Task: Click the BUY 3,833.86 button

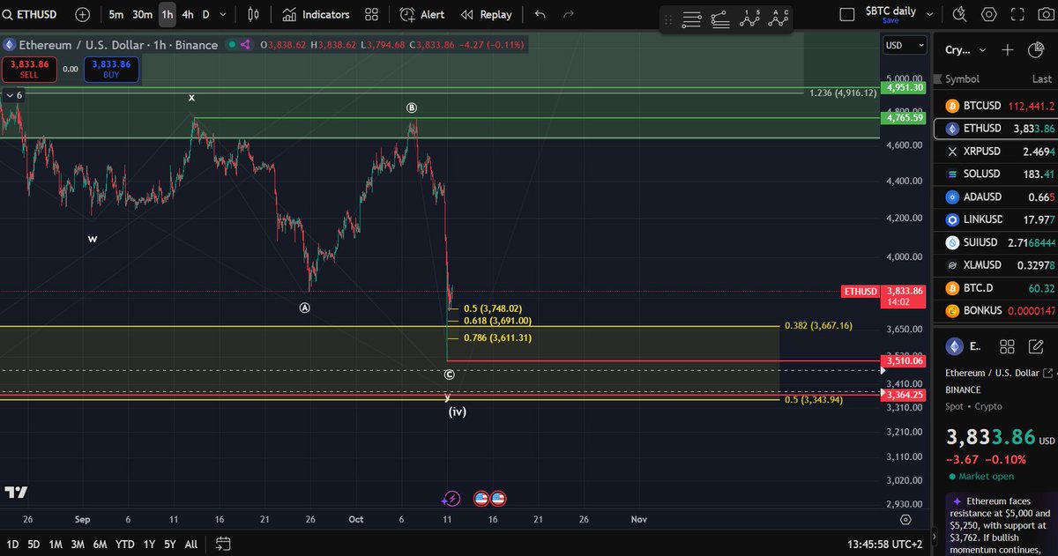Action: tap(111, 69)
